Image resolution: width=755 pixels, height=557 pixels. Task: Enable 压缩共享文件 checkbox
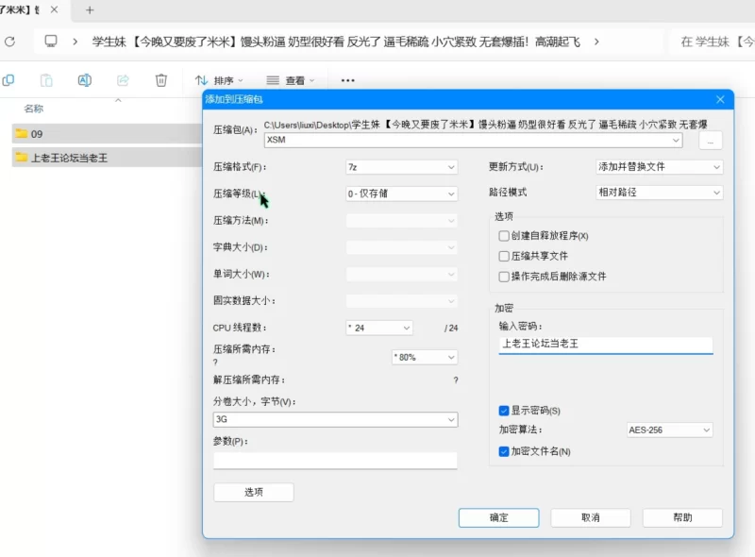click(504, 256)
